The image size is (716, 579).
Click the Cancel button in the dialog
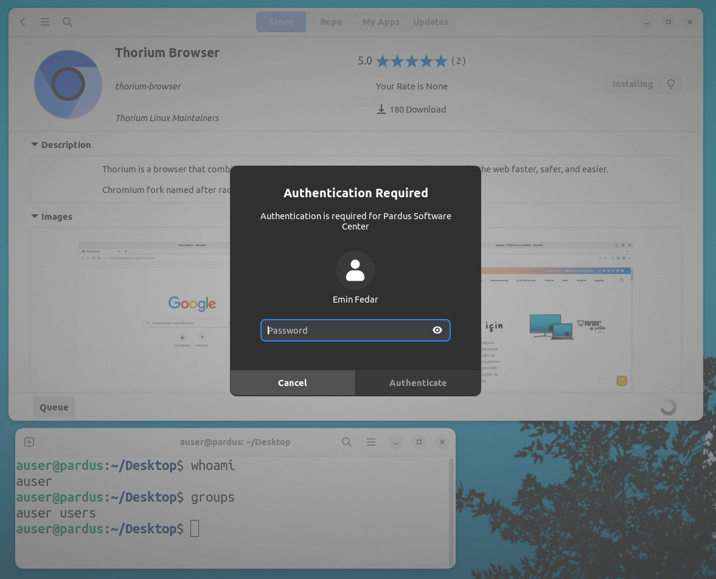point(292,382)
